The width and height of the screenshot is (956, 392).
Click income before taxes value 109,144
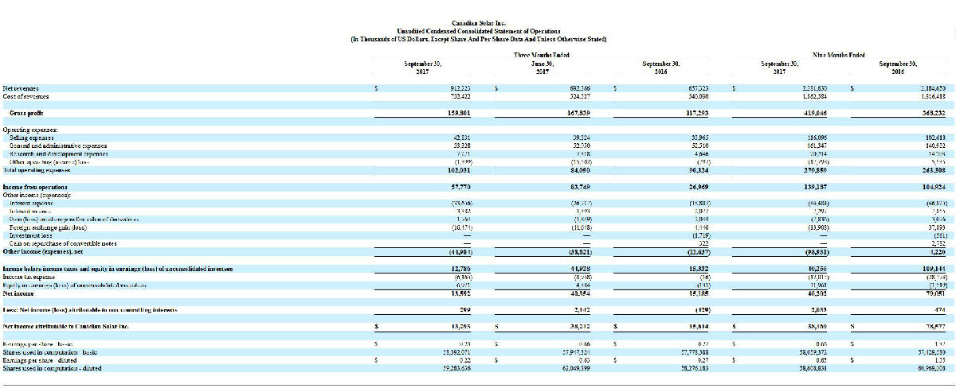(934, 270)
